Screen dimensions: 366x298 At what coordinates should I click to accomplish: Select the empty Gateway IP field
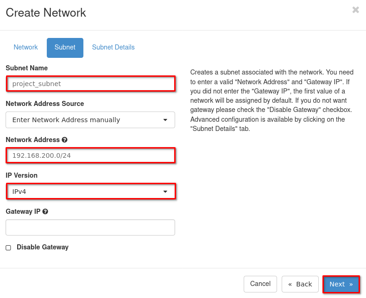90,227
